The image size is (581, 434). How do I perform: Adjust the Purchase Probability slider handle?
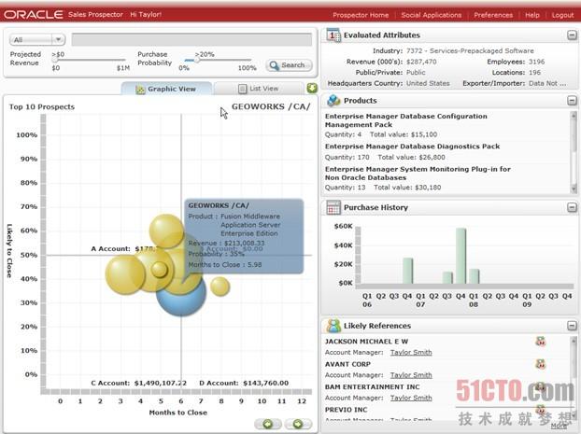tap(197, 59)
